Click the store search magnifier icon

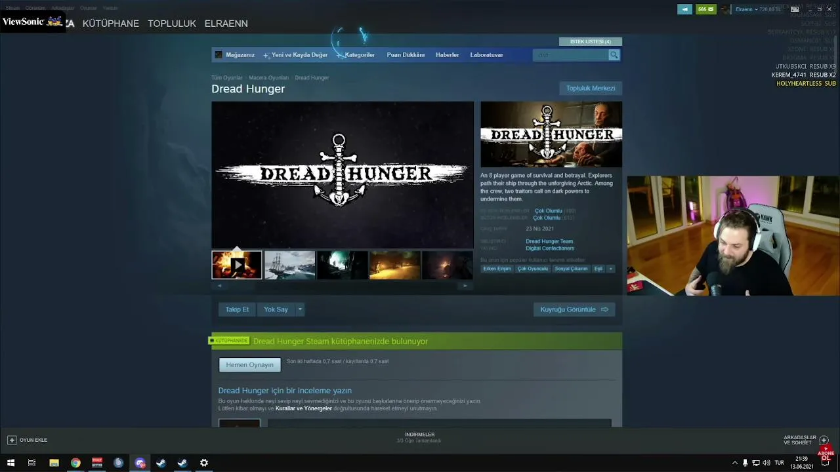pyautogui.click(x=614, y=55)
